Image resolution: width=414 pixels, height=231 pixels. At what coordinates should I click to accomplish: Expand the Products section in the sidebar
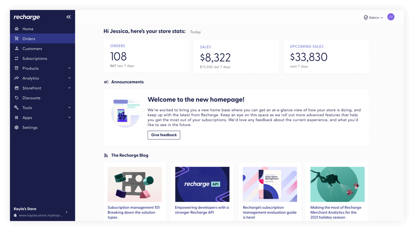(69, 68)
